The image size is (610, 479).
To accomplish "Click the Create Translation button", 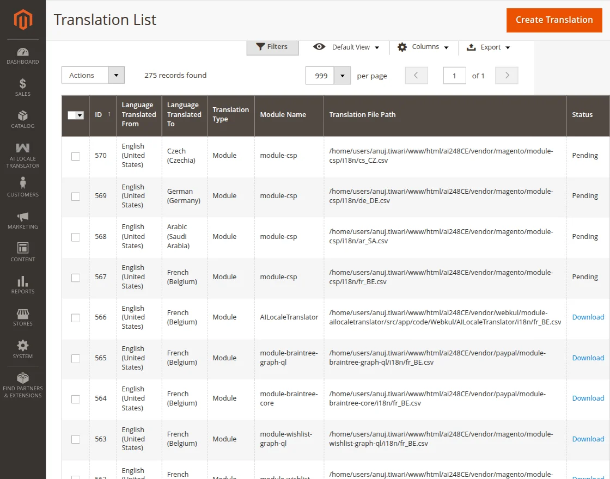I will (554, 20).
